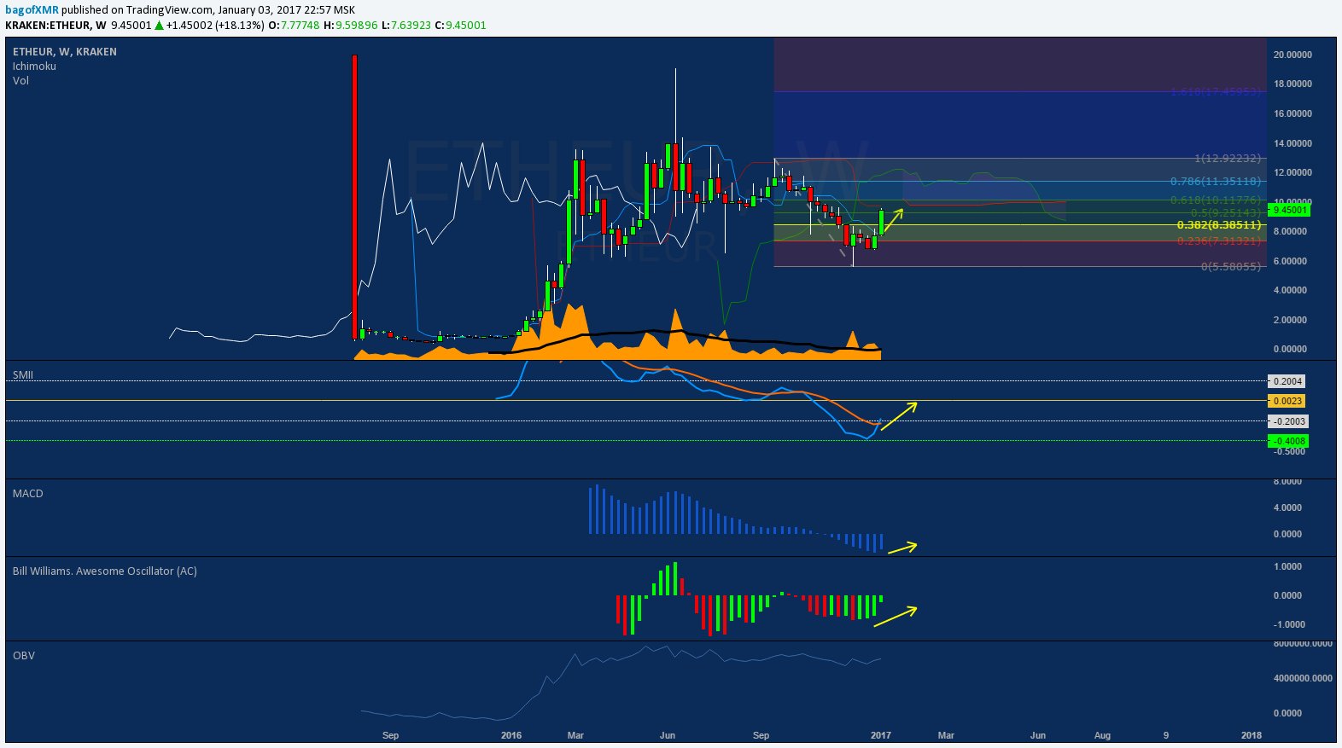This screenshot has width=1342, height=748.
Task: Click the 2.00000 price axis label
Action: (1290, 321)
